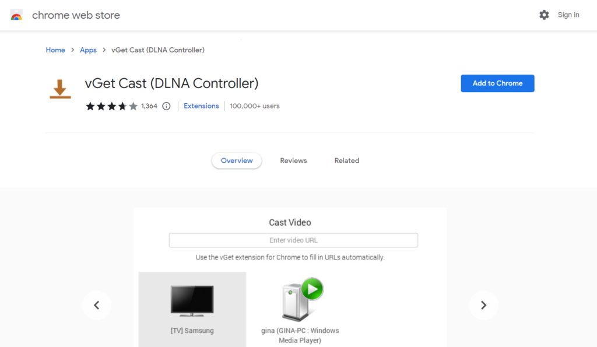Switch to the Reviews tab

(293, 161)
